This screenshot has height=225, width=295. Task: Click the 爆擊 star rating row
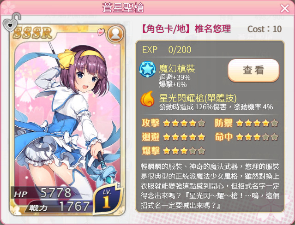(x=174, y=151)
